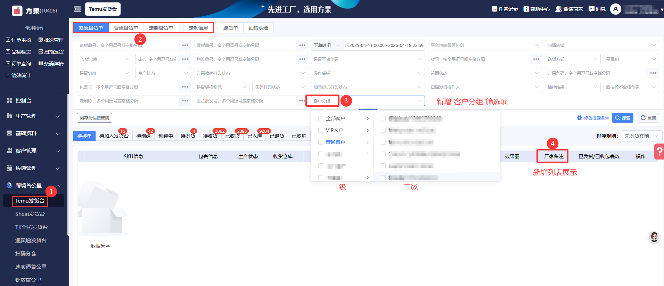Open 品检验货 shortcut

[18, 52]
